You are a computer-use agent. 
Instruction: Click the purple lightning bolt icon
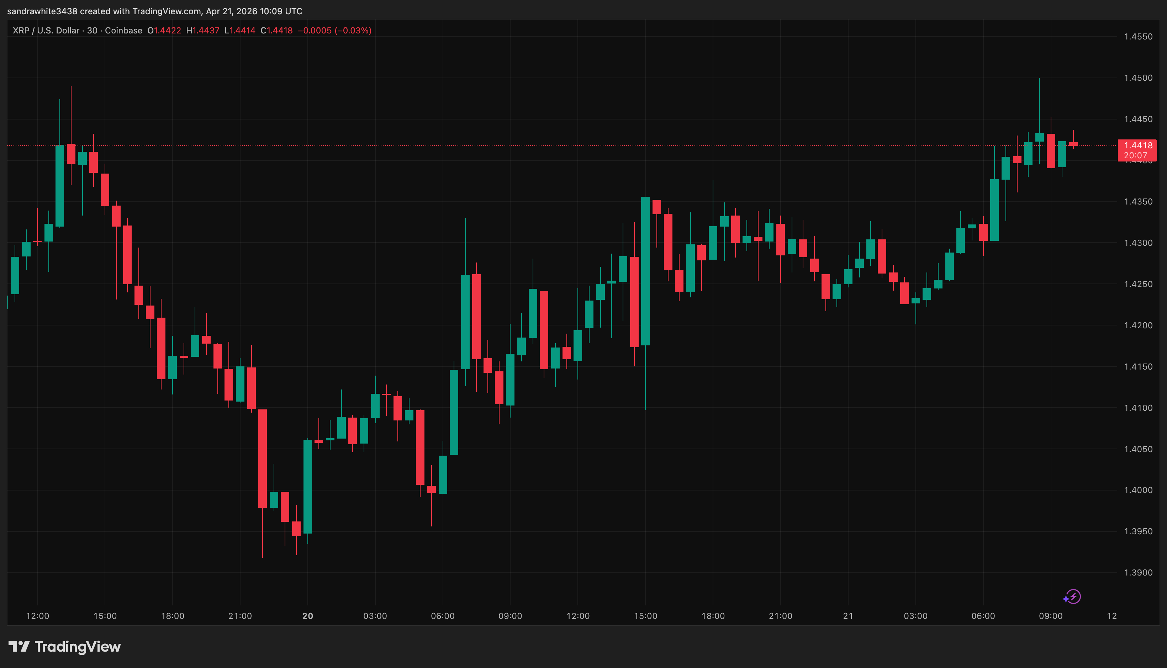tap(1073, 597)
